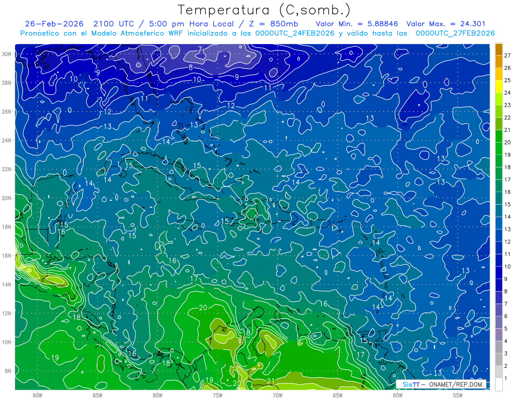Click the '65W' longitude axis label
519x401 pixels.
[x=338, y=395]
